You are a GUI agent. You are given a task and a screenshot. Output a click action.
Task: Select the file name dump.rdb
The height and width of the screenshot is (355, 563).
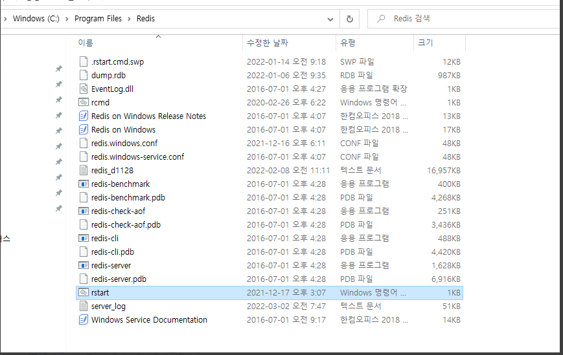108,75
